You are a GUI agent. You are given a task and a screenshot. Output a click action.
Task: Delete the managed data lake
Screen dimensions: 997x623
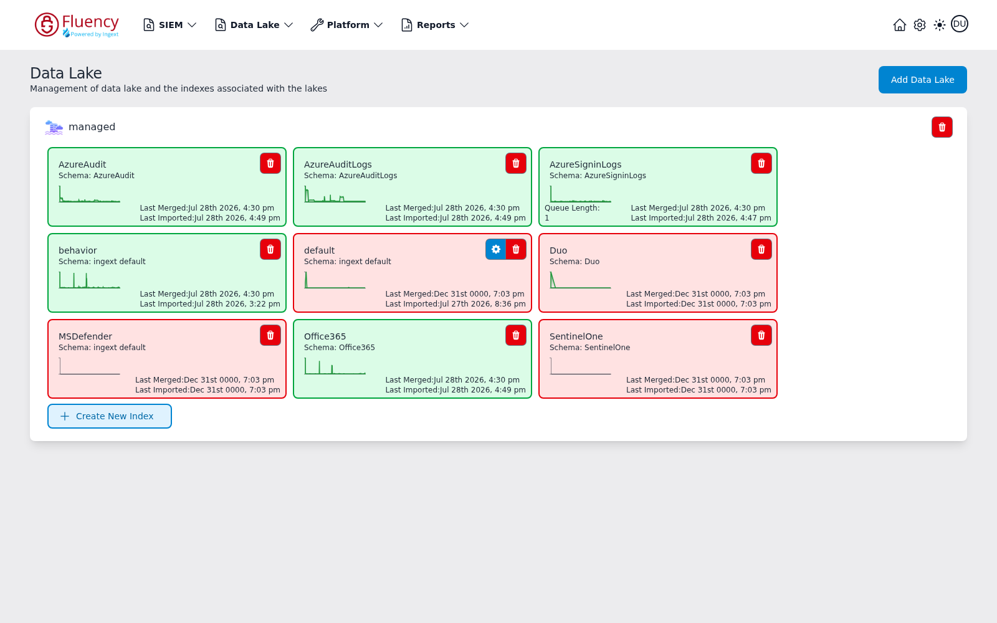(x=942, y=127)
